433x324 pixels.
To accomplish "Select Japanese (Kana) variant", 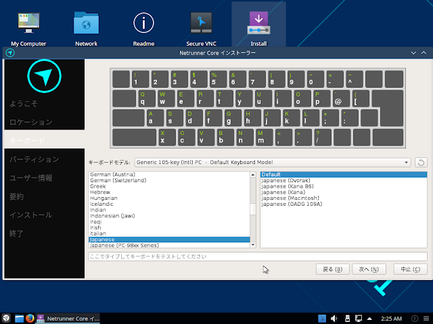I will tap(344, 192).
